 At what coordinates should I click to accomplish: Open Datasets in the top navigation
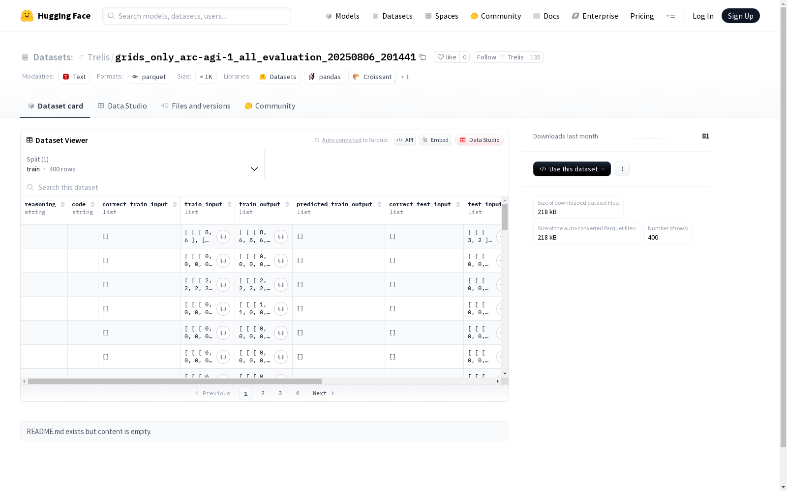pos(392,16)
